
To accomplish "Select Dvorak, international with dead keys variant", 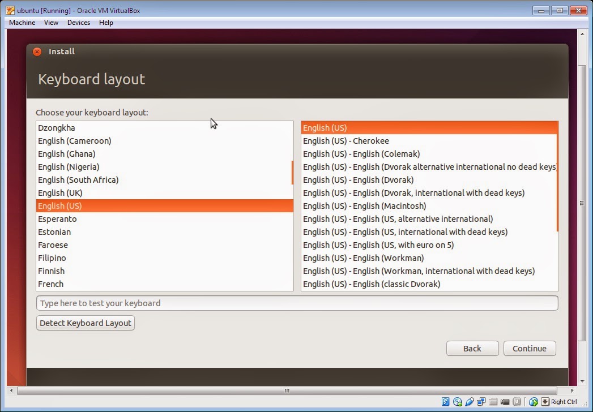I will (x=429, y=193).
